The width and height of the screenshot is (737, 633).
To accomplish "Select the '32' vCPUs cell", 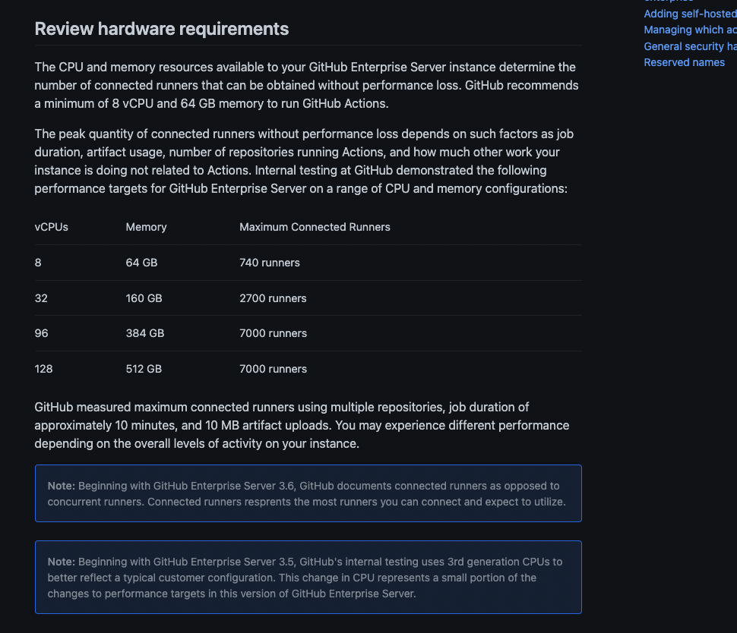I will tap(41, 298).
